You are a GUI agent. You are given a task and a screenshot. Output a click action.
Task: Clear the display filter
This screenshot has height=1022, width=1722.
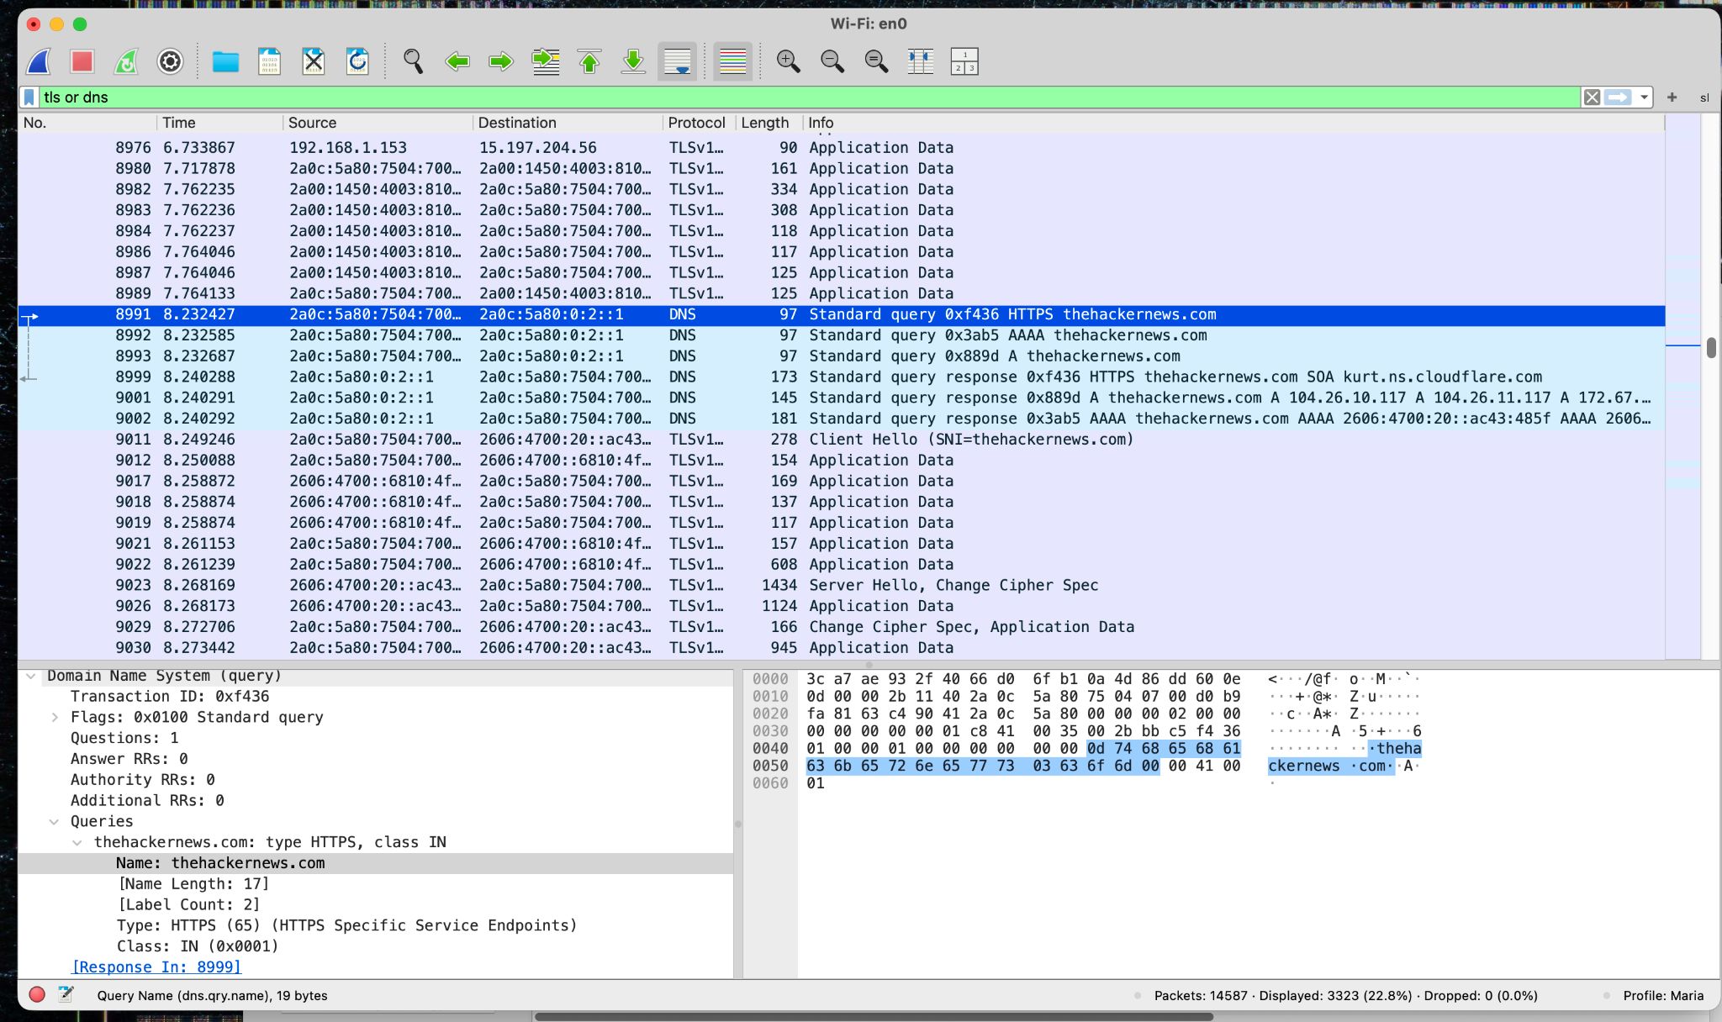1592,97
